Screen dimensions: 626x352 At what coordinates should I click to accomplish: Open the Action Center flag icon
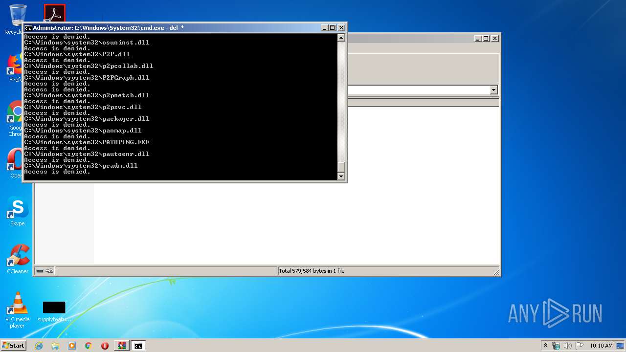(580, 346)
